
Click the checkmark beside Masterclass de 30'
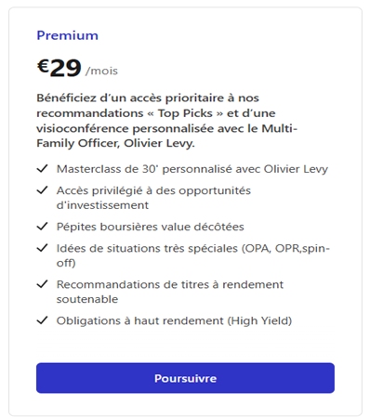coord(42,169)
